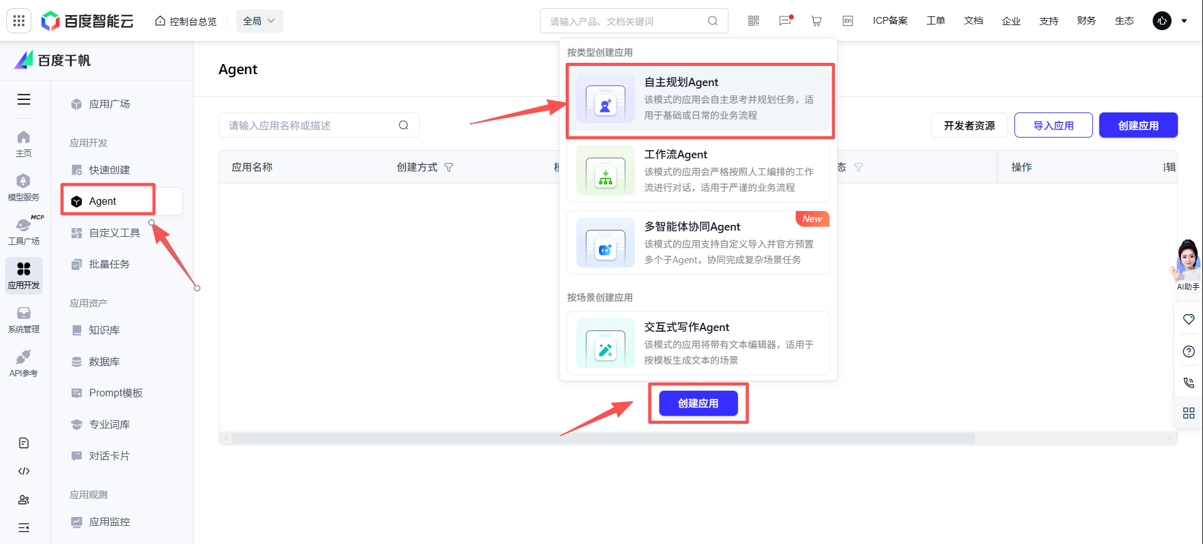Select 交互式写作Agent card
This screenshot has height=544, width=1203.
(x=698, y=344)
